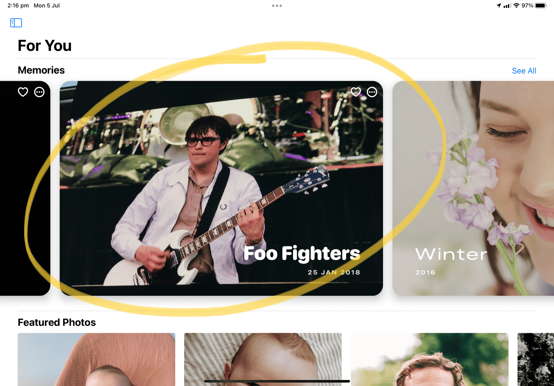Tap the clock time in status bar
This screenshot has height=386, width=554.
tap(18, 6)
